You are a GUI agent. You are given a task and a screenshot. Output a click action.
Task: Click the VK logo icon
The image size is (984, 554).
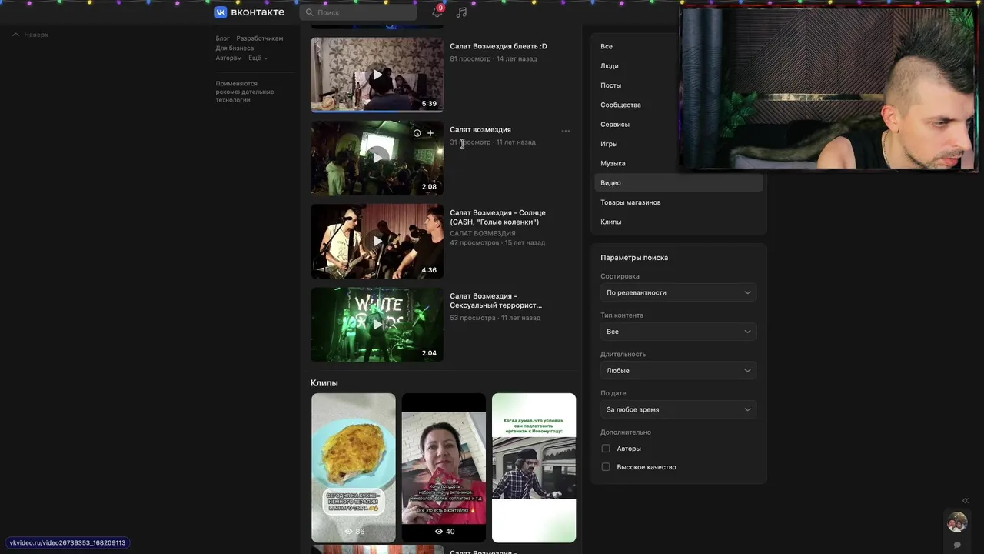221,12
